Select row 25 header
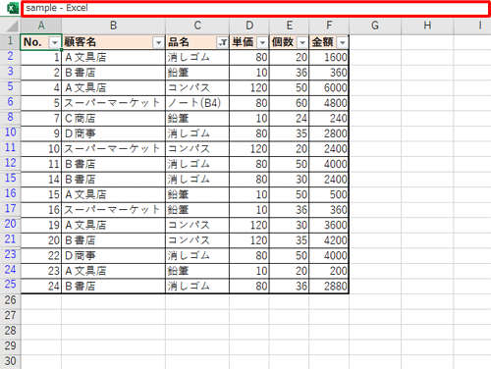This screenshot has height=369, width=491. point(11,285)
